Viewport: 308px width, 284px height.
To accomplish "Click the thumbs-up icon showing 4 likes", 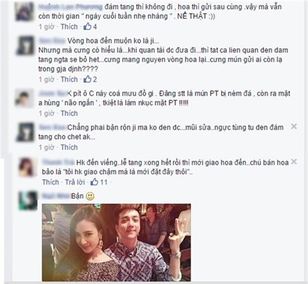I will (87, 26).
